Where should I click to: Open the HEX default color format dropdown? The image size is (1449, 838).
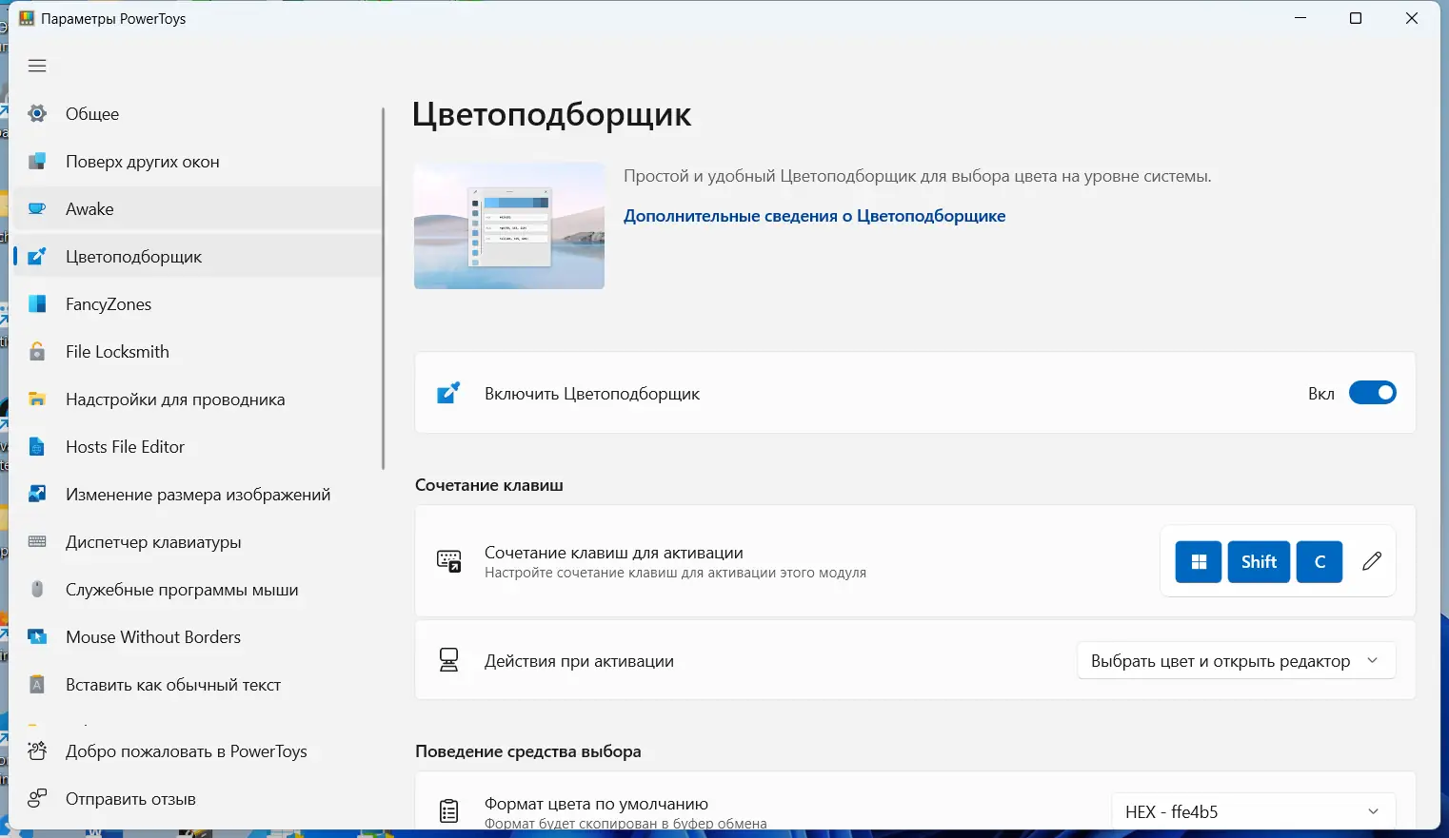click(x=1254, y=811)
